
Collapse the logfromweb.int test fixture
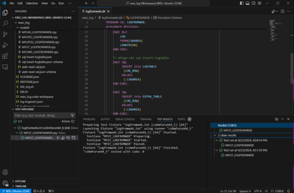pos(15,128)
